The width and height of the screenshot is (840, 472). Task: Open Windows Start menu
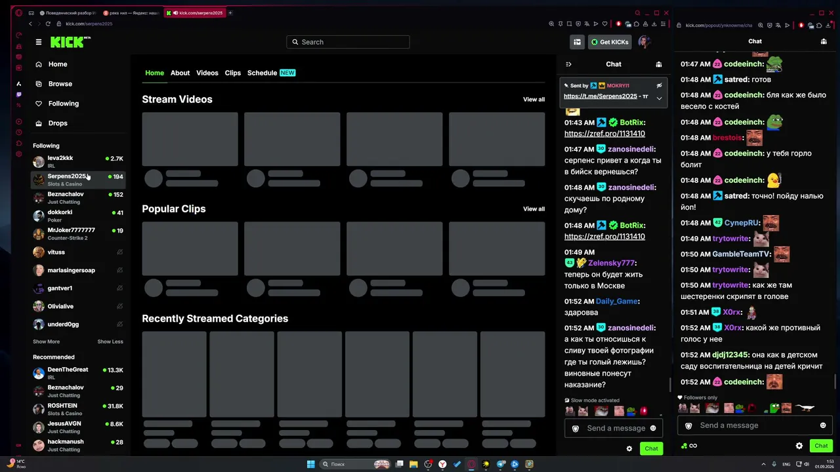point(310,464)
